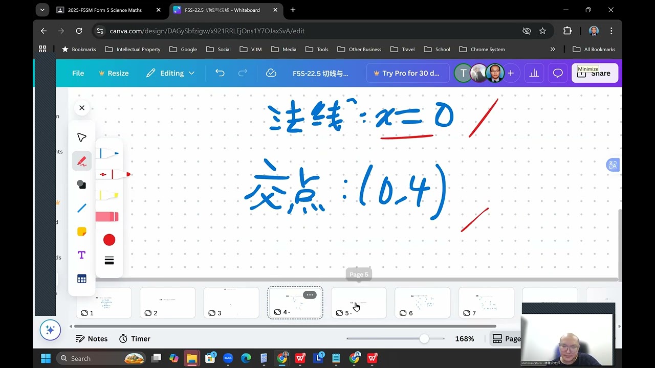Open the Tools bookmarks folder

317,49
